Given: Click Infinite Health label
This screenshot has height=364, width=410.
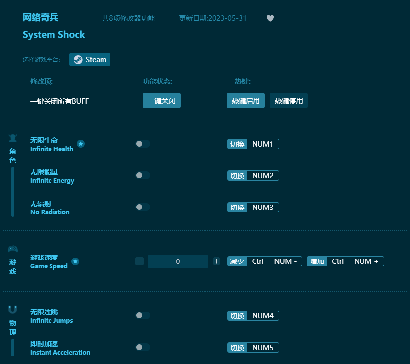Looking at the screenshot, I should 52,149.
